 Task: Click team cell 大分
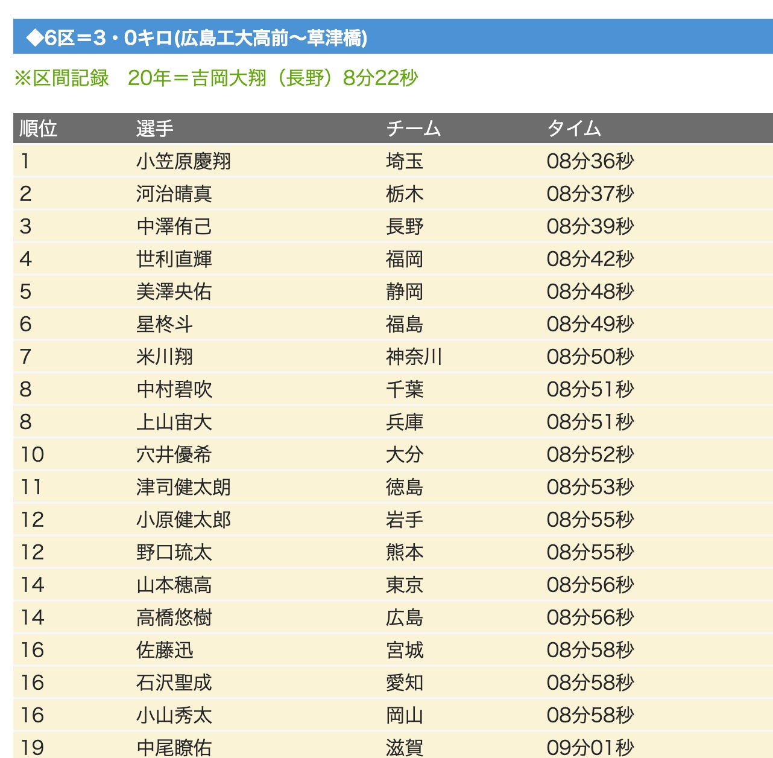405,454
